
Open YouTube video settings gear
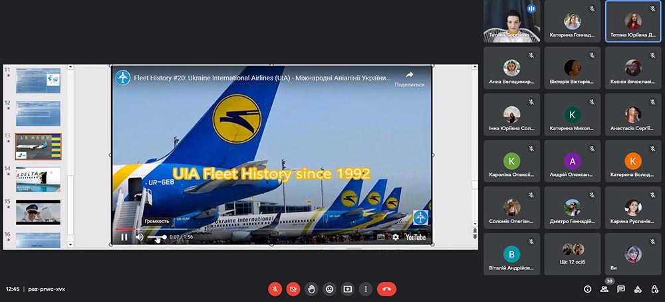[x=396, y=237]
